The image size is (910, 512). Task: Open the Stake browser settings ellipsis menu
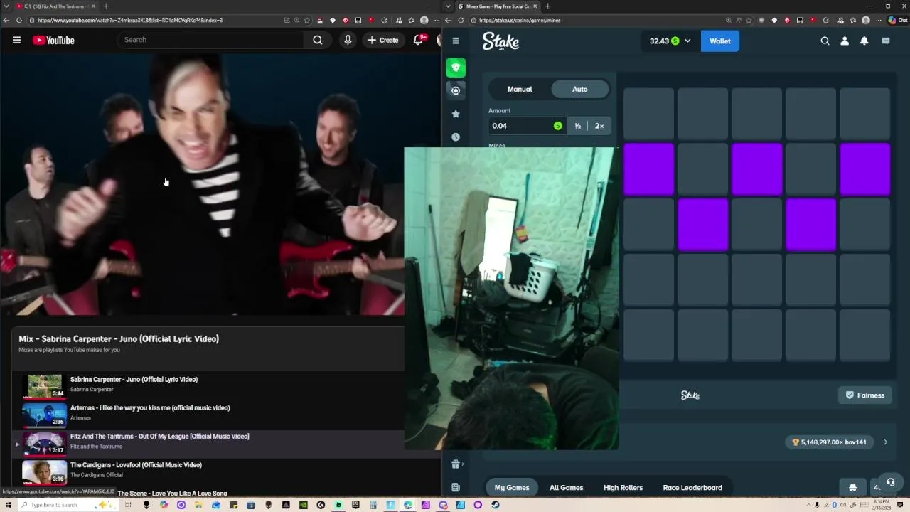click(x=879, y=20)
